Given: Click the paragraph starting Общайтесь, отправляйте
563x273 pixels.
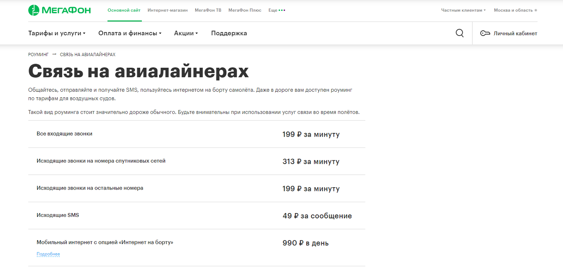Looking at the screenshot, I should point(190,94).
